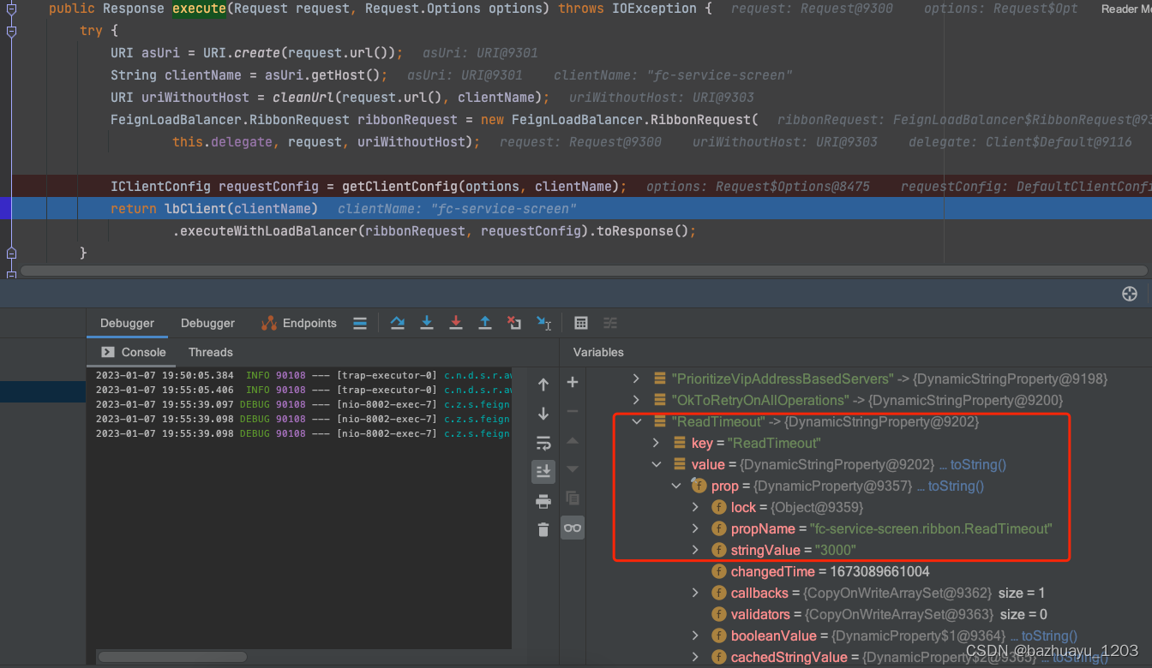Open the Endpoints tab

point(299,323)
